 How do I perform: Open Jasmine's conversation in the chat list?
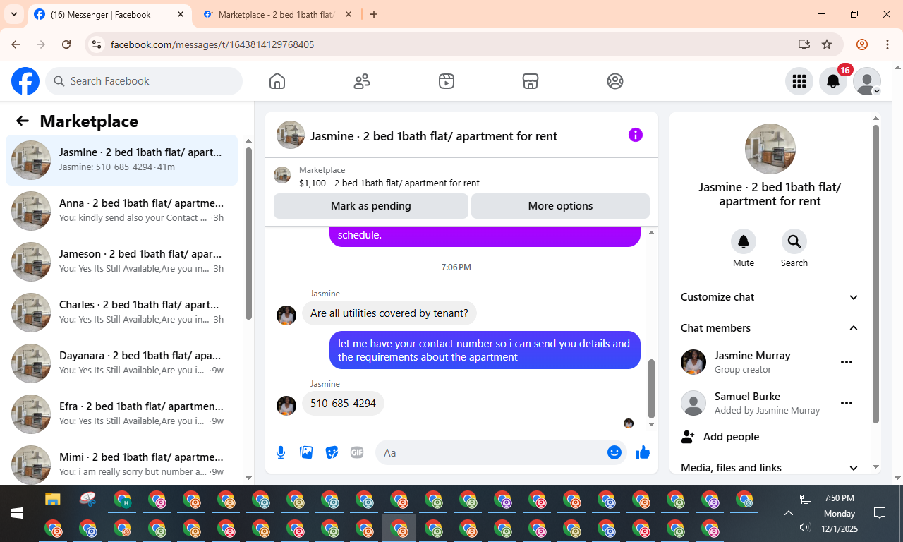(121, 160)
